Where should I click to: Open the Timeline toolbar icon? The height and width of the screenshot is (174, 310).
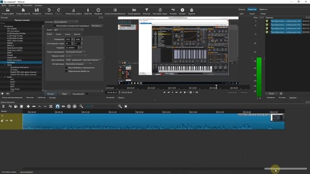click(134, 10)
